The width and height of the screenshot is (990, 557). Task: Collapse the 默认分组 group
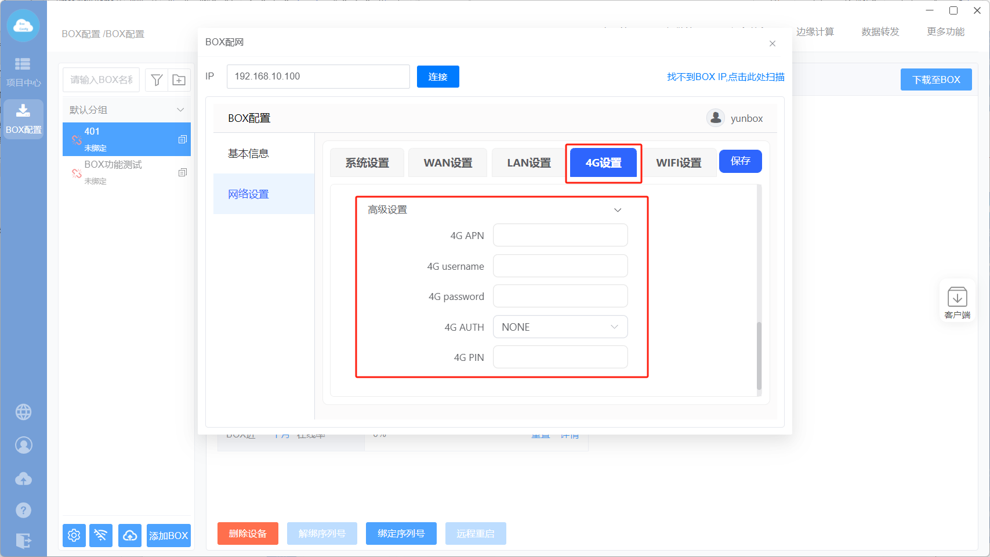180,110
